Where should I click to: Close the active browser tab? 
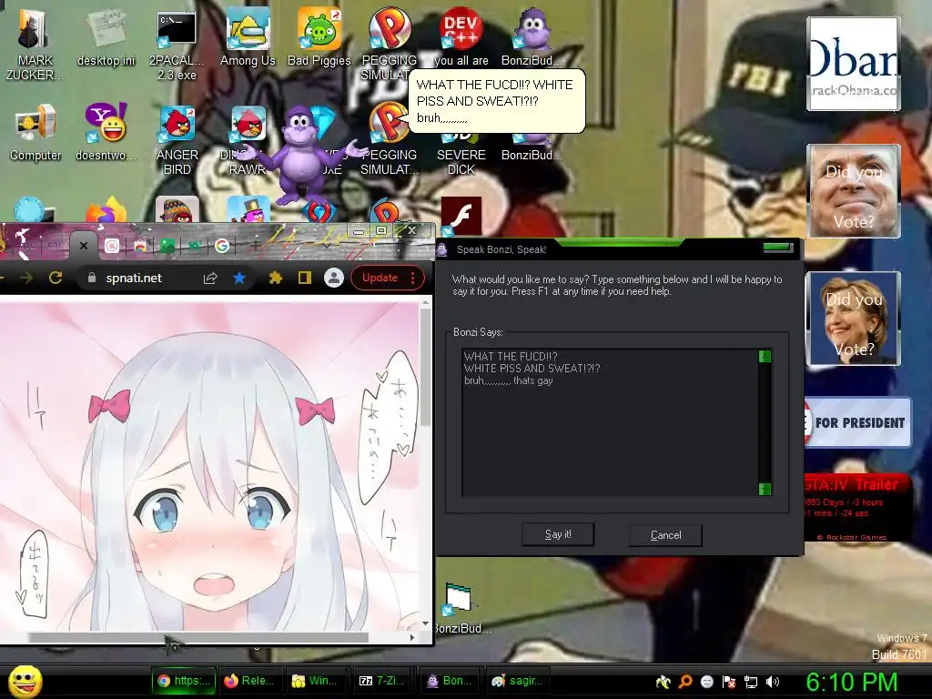(84, 246)
